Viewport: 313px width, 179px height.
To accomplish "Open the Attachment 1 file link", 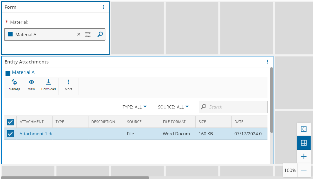I will (36, 134).
